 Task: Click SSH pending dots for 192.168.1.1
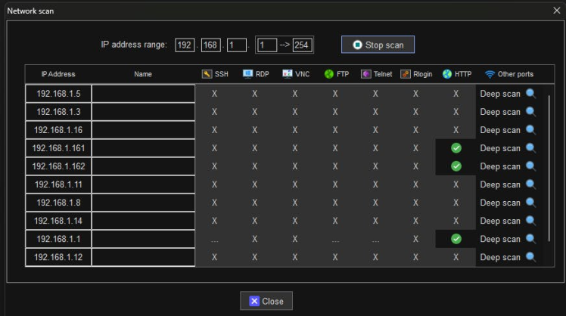(x=214, y=240)
